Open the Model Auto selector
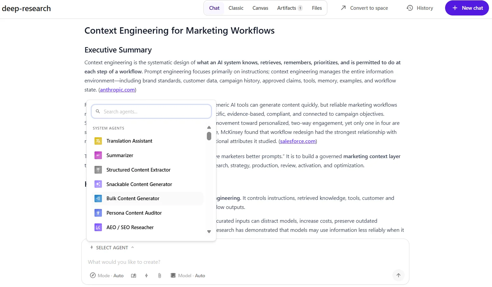This screenshot has width=492, height=287. pos(188,276)
